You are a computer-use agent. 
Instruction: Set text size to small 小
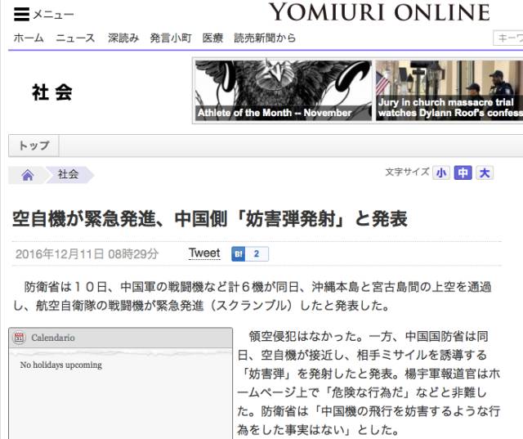(441, 172)
